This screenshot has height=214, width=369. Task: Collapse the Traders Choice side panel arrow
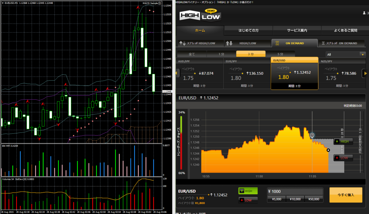point(189,143)
